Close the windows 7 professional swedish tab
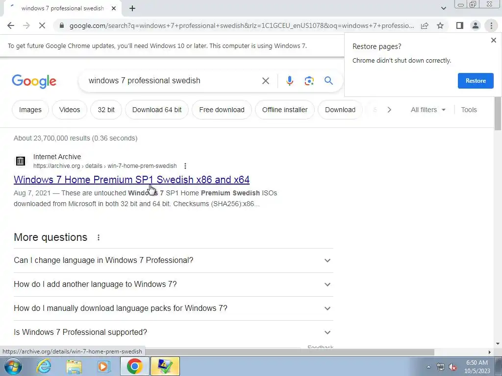The height and width of the screenshot is (376, 502). (114, 8)
